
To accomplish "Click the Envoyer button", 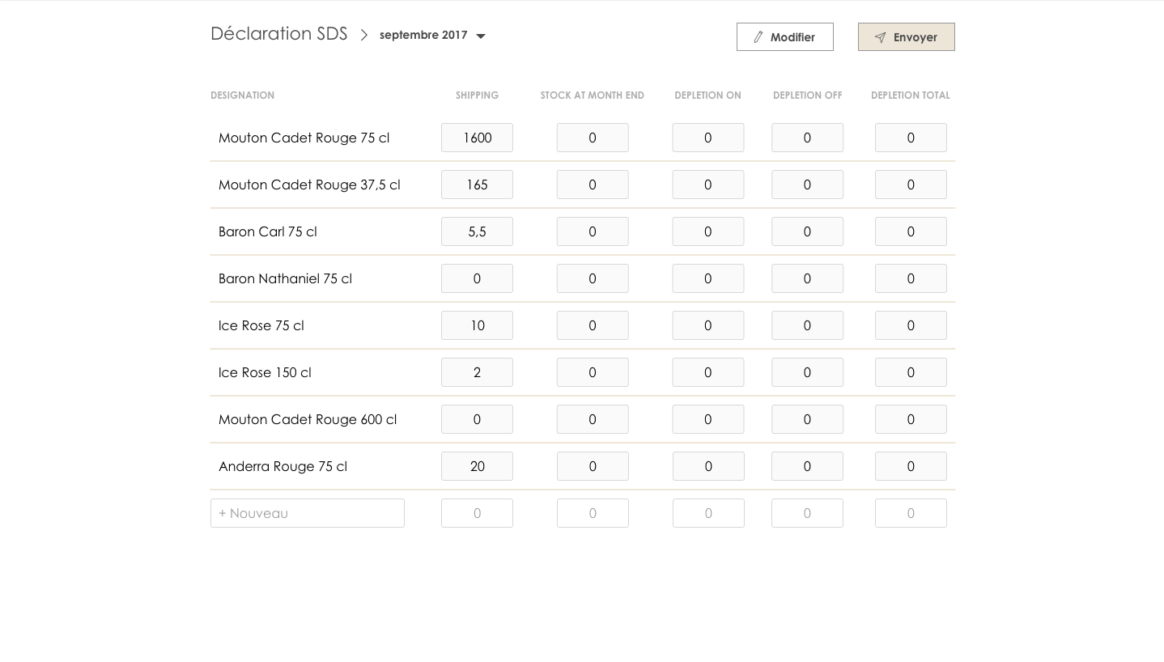I will [x=907, y=37].
